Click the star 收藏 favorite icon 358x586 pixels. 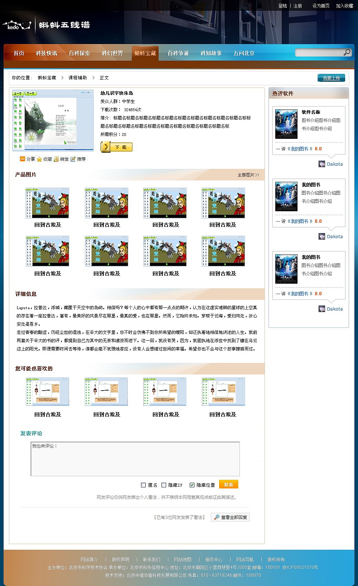coord(39,159)
